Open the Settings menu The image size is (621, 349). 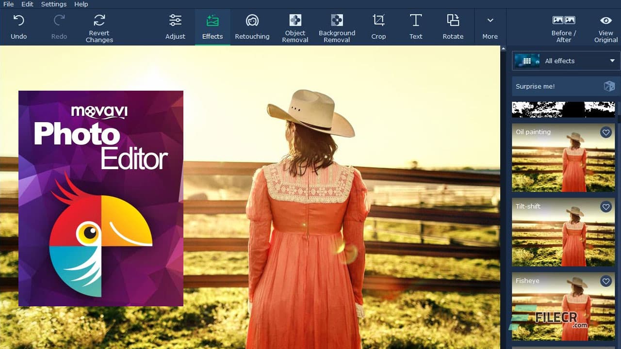(x=53, y=4)
